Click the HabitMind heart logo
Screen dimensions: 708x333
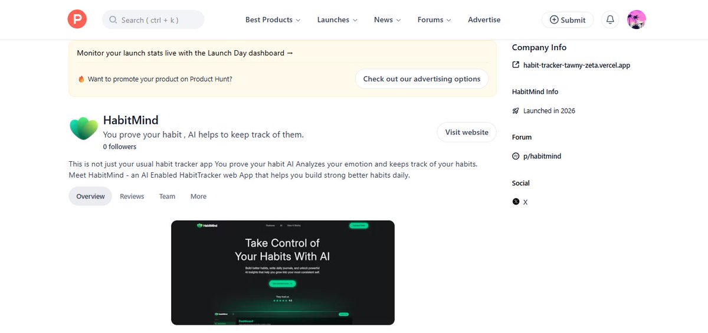[84, 128]
